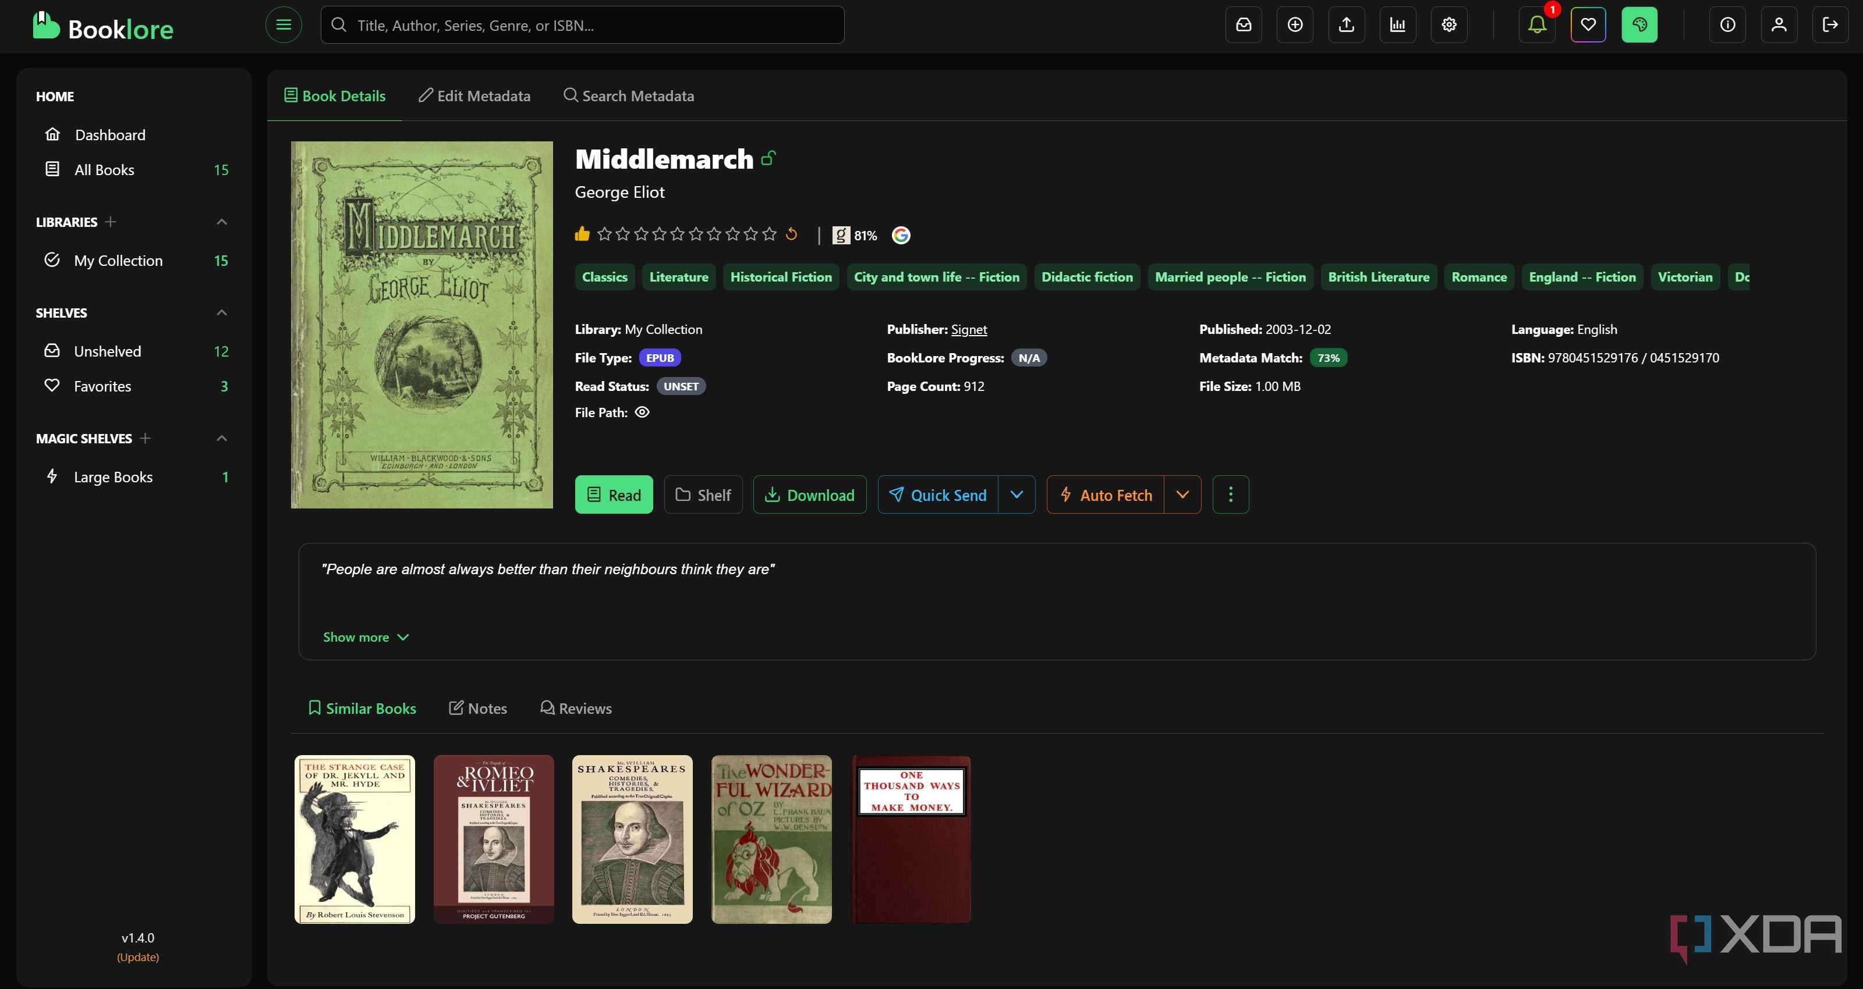Open the Reviews tab
The width and height of the screenshot is (1863, 989).
pos(576,708)
